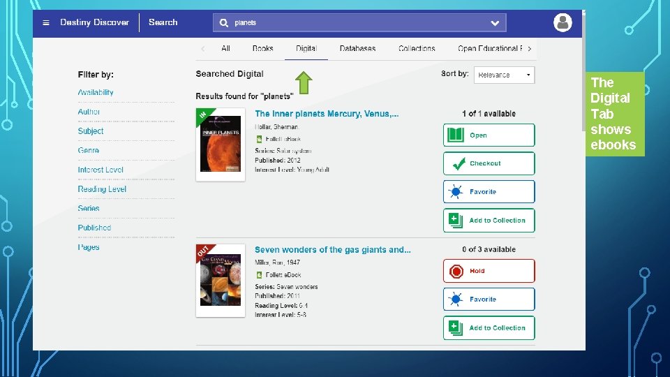This screenshot has height=377, width=670.
Task: Select the Digital tab
Action: (306, 49)
